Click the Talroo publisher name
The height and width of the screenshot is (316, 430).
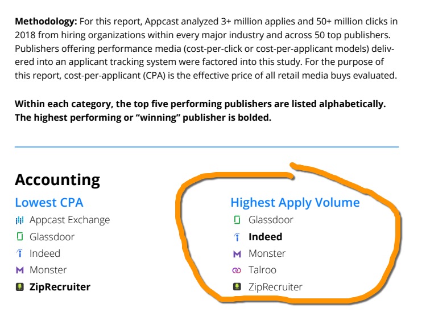262,270
